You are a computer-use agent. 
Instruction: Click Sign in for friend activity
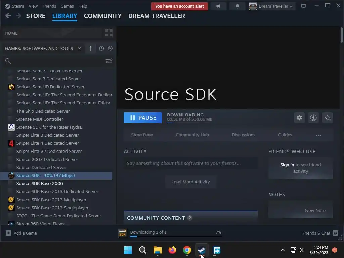click(287, 165)
